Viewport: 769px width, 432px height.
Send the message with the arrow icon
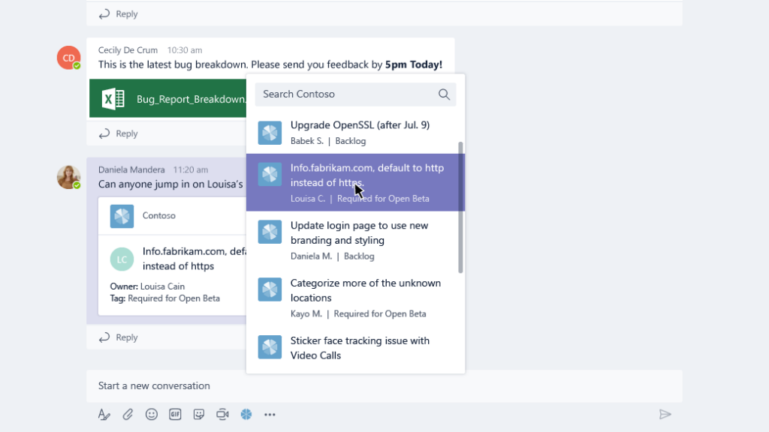[665, 414]
